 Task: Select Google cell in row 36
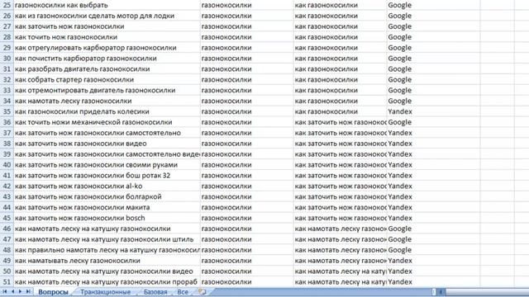433,122
